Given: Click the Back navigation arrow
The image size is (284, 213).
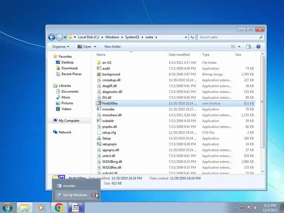Looking at the screenshot, I should pos(52,37).
